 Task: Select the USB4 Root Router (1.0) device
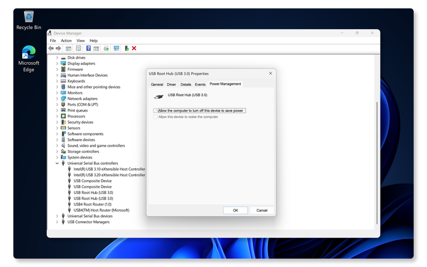click(x=92, y=204)
